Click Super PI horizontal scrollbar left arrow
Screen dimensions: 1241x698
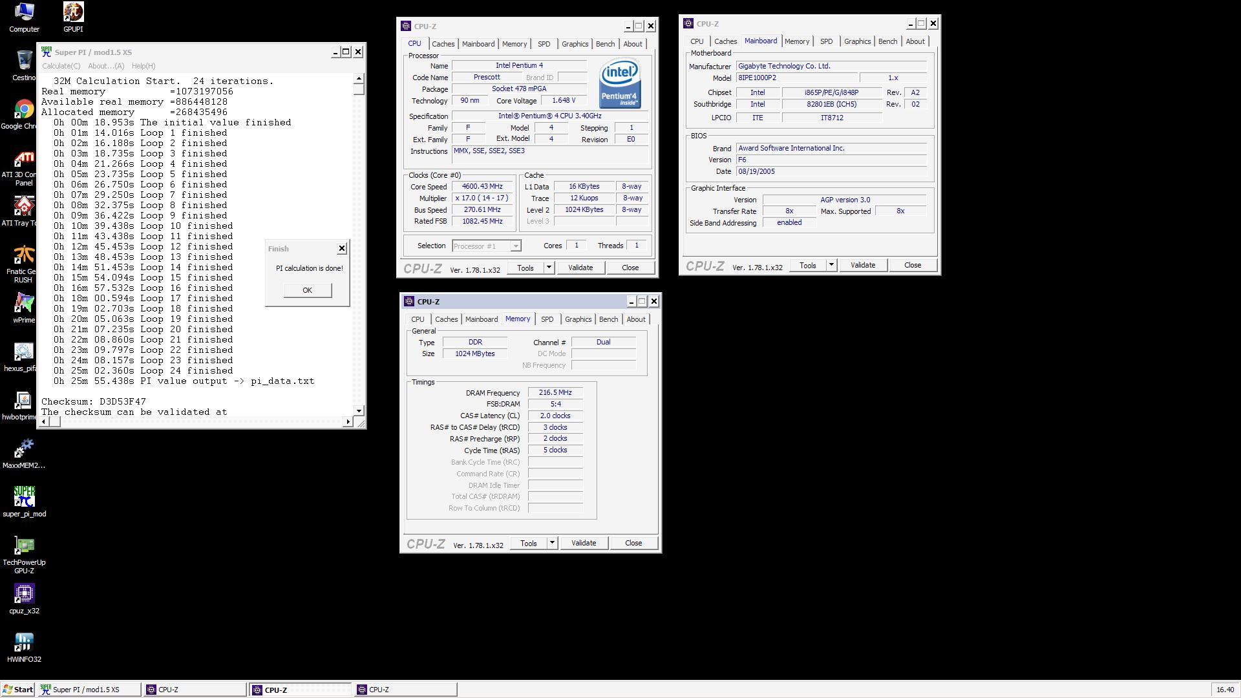click(x=44, y=422)
